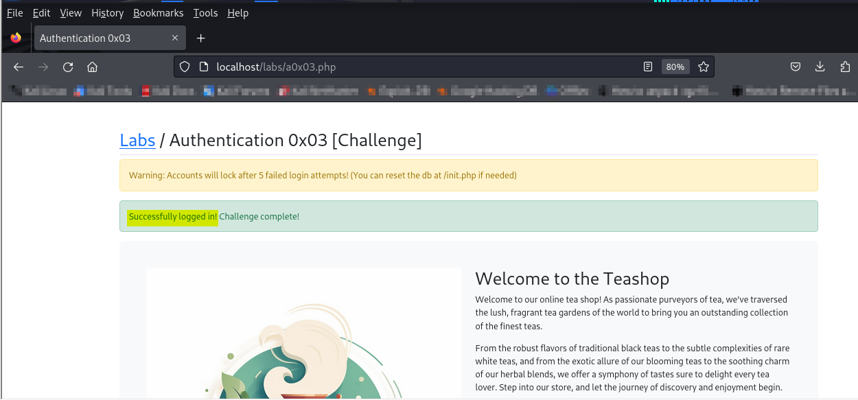Viewport: 858px width, 400px height.
Task: Open the downloads panel
Action: pyautogui.click(x=820, y=67)
